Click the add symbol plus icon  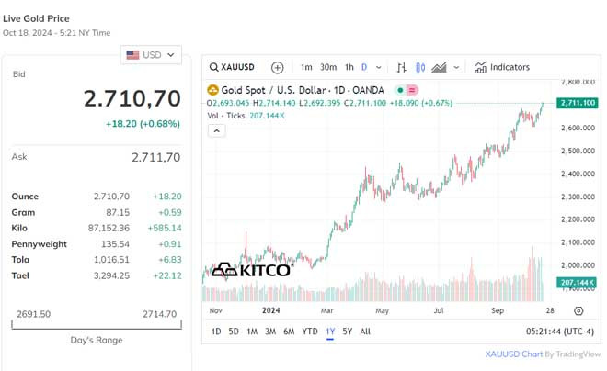point(277,67)
